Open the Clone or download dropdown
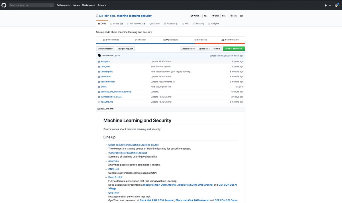Image resolution: width=342 pixels, height=203 pixels. [234, 49]
